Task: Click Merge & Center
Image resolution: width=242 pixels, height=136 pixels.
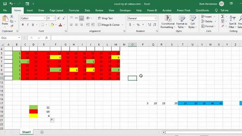Action: coord(109,25)
